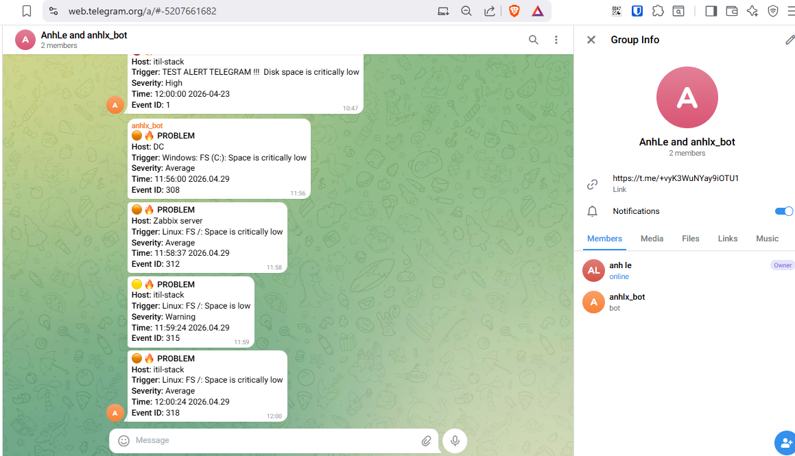Open browser extensions puzzle icon
The width and height of the screenshot is (795, 456).
658,11
